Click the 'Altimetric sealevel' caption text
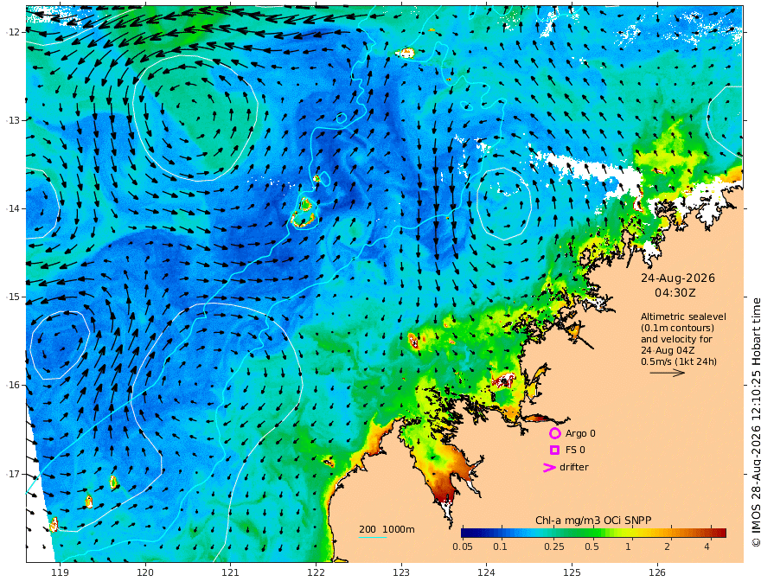 [x=683, y=316]
